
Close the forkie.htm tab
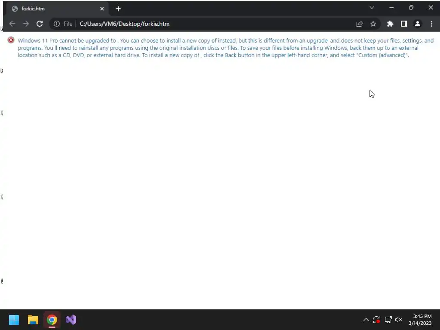click(x=102, y=9)
